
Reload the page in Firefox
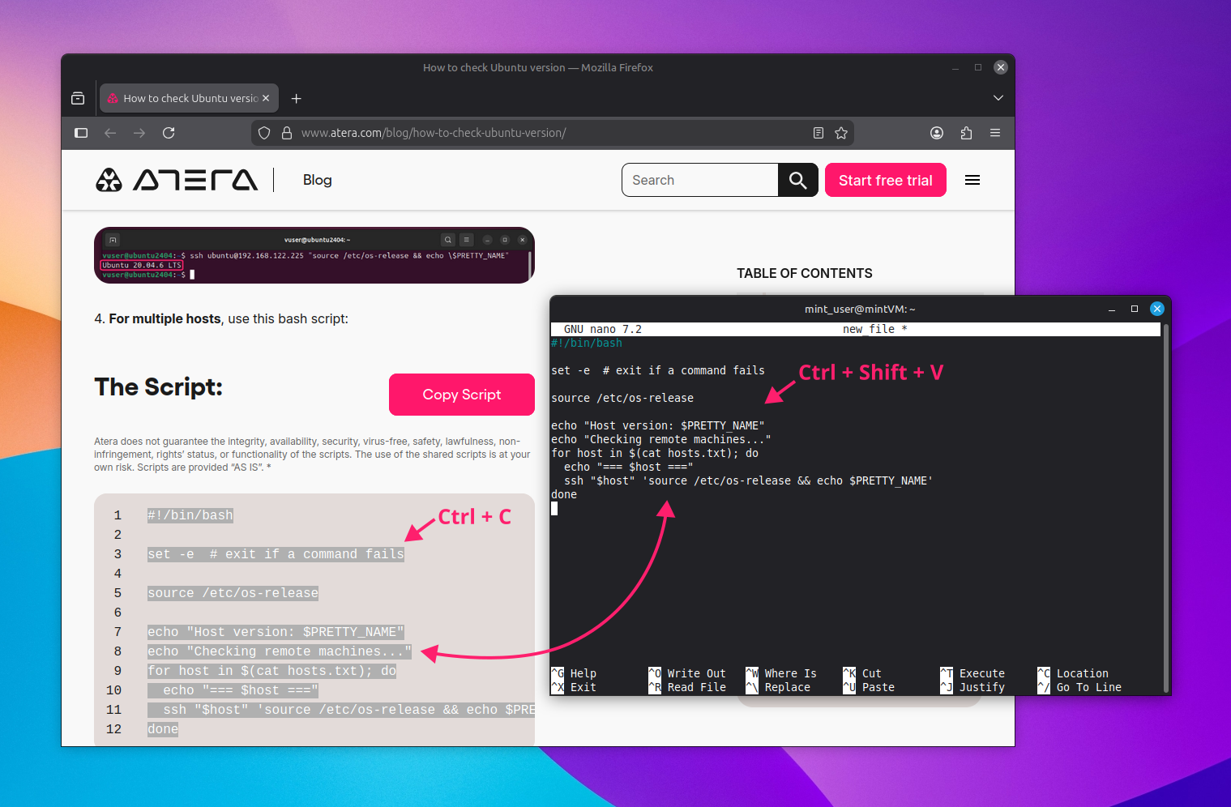[x=169, y=133]
